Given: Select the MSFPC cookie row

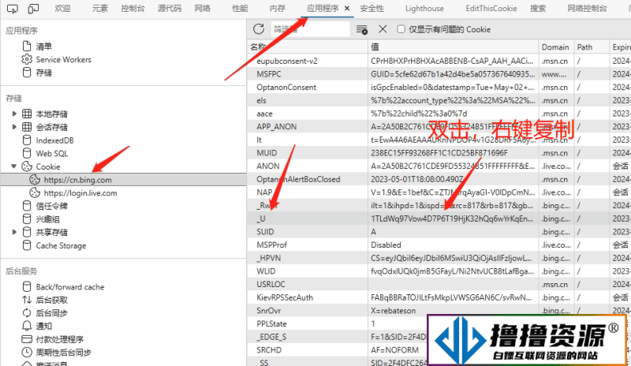Looking at the screenshot, I should click(439, 74).
